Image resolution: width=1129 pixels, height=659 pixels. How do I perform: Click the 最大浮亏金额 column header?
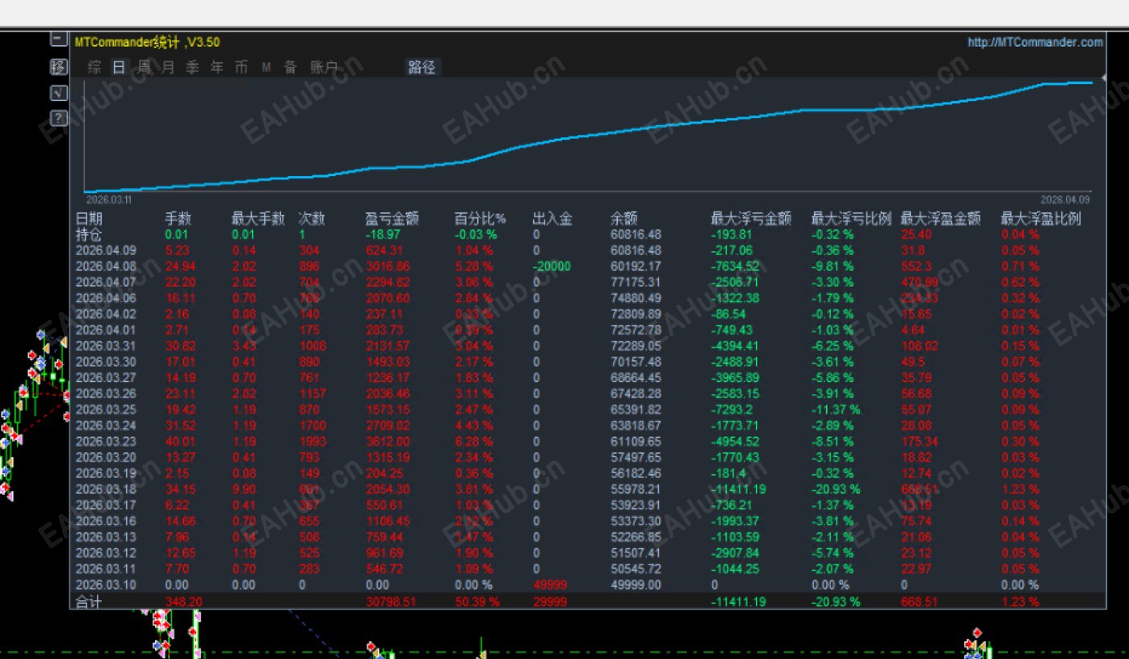point(751,218)
